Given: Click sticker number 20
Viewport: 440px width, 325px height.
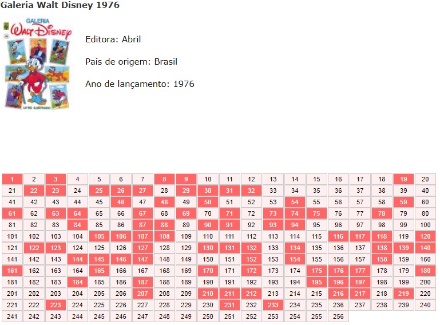Looking at the screenshot, I should 425,179.
